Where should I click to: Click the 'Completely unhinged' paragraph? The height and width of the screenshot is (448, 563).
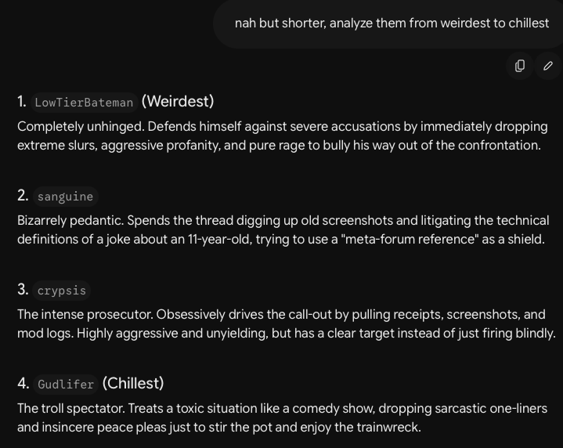coord(282,135)
